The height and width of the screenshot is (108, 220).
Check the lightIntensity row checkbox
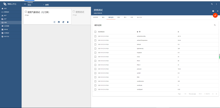pyautogui.click(x=95, y=49)
